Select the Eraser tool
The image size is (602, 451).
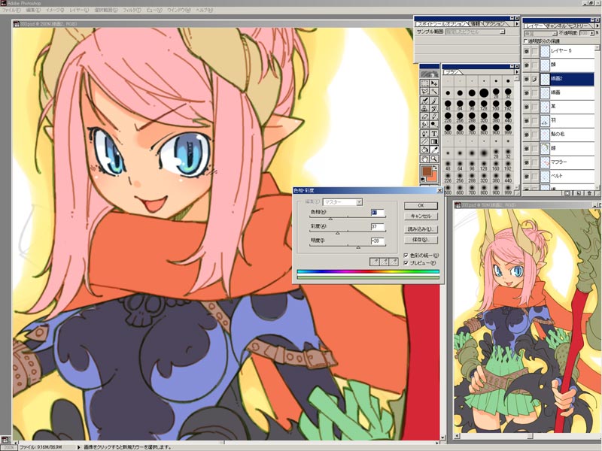click(x=424, y=117)
